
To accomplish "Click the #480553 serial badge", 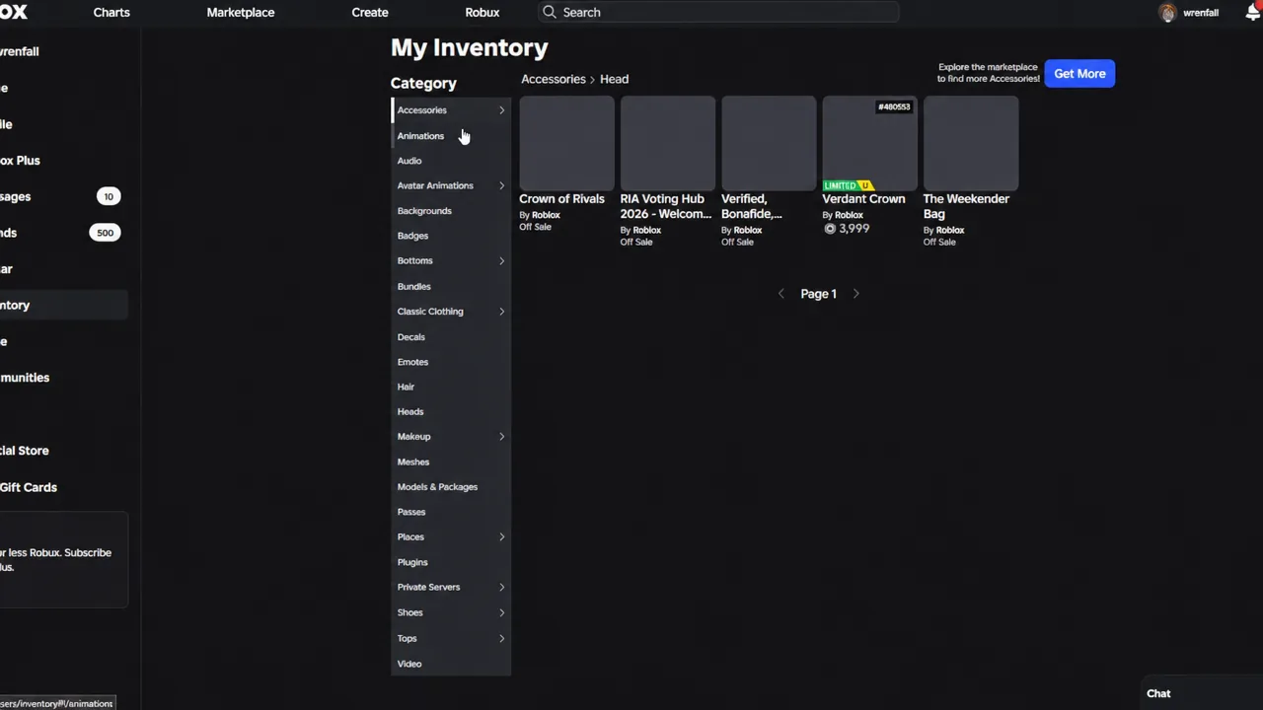I will tap(894, 106).
